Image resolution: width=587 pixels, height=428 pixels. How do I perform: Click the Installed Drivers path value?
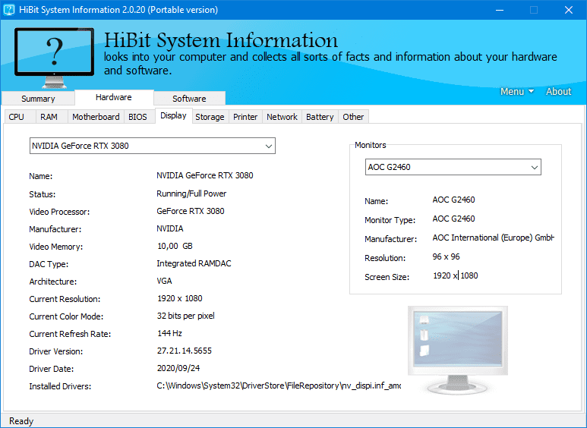click(278, 386)
